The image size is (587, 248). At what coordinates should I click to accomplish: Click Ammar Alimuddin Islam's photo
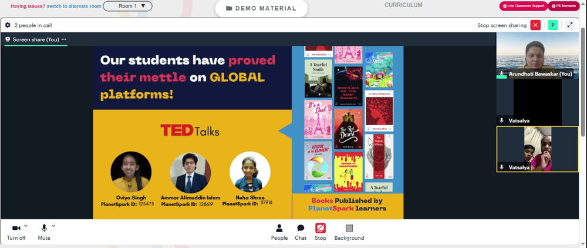click(191, 172)
